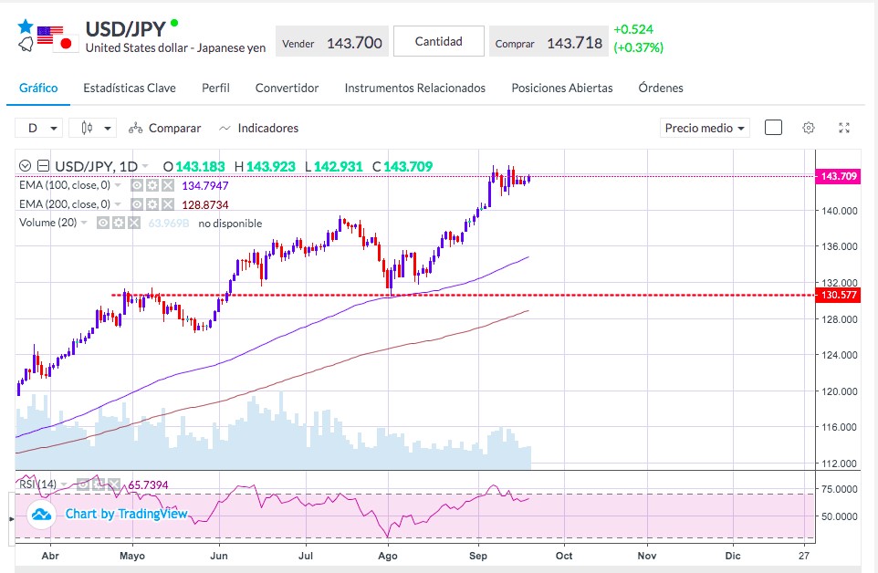Click the RSI value 65.7394
Screen dimensions: 878x573
[148, 484]
